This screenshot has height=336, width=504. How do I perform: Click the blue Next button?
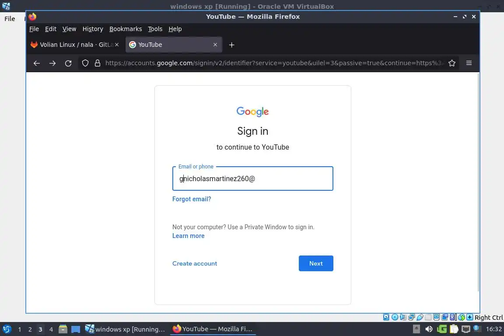316,263
